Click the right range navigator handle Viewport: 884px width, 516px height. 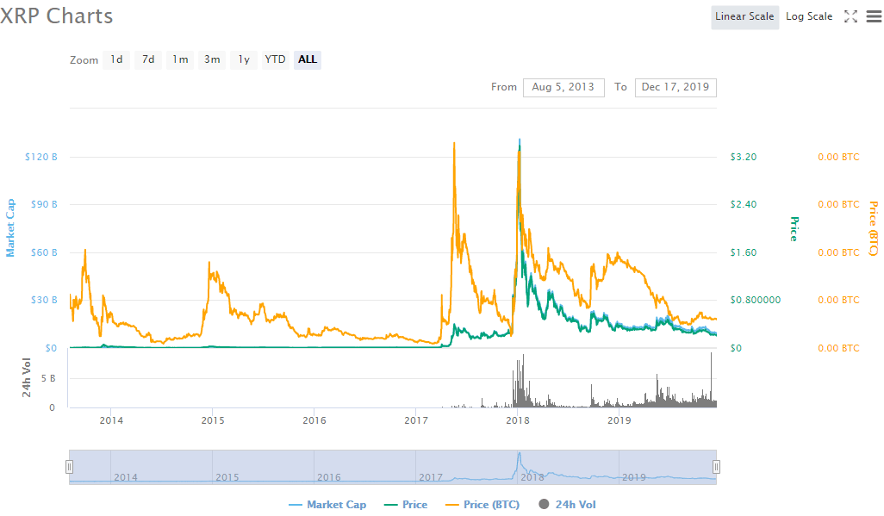[716, 465]
